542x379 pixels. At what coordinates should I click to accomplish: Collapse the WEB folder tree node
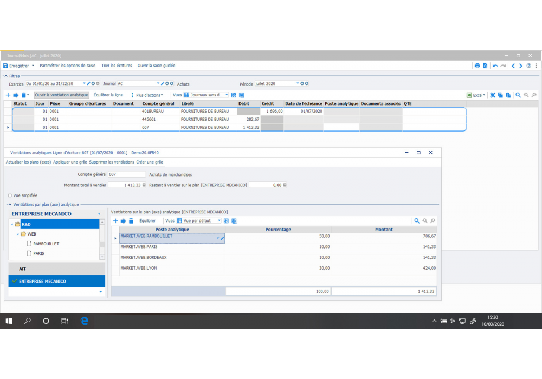point(18,234)
